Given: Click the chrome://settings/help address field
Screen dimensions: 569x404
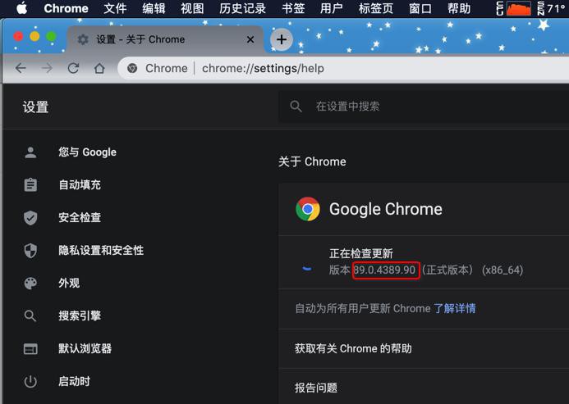Looking at the screenshot, I should [x=263, y=68].
